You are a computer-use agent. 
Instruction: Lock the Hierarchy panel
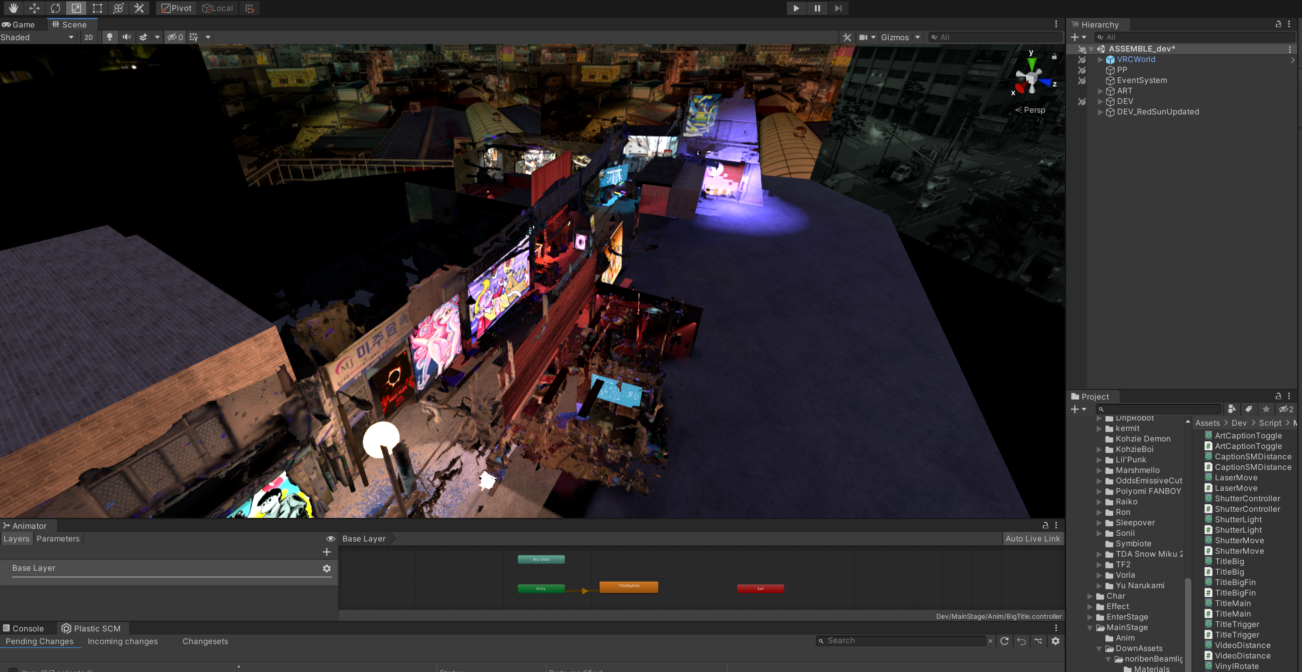[x=1278, y=24]
